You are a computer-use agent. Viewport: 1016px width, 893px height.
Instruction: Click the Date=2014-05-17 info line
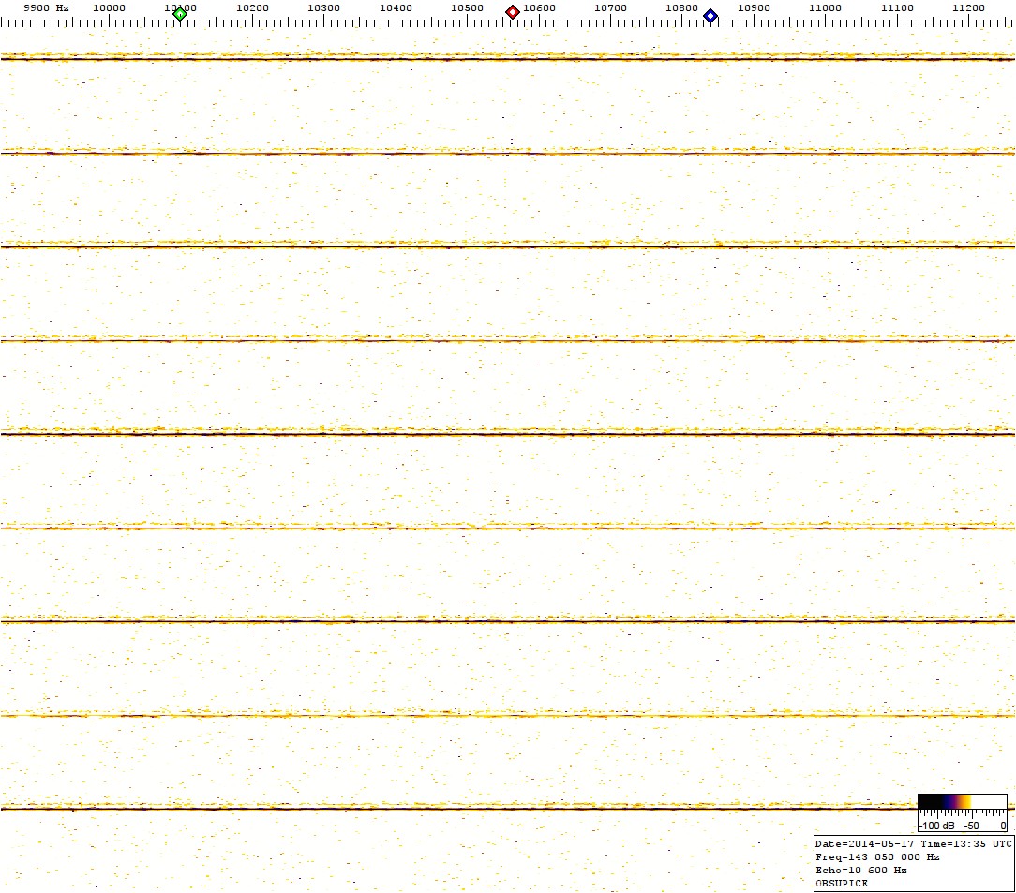tap(913, 843)
